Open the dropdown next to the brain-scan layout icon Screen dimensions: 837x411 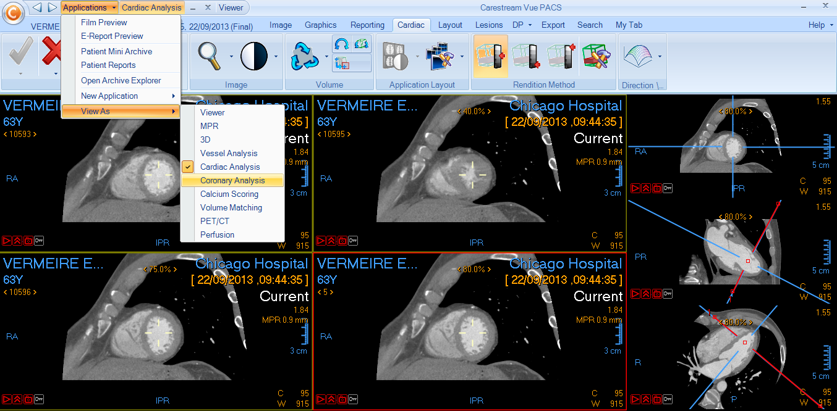pos(417,56)
